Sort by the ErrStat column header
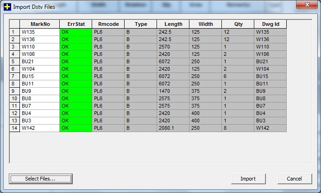Screen dimensions: 321x193 pyautogui.click(x=76, y=24)
